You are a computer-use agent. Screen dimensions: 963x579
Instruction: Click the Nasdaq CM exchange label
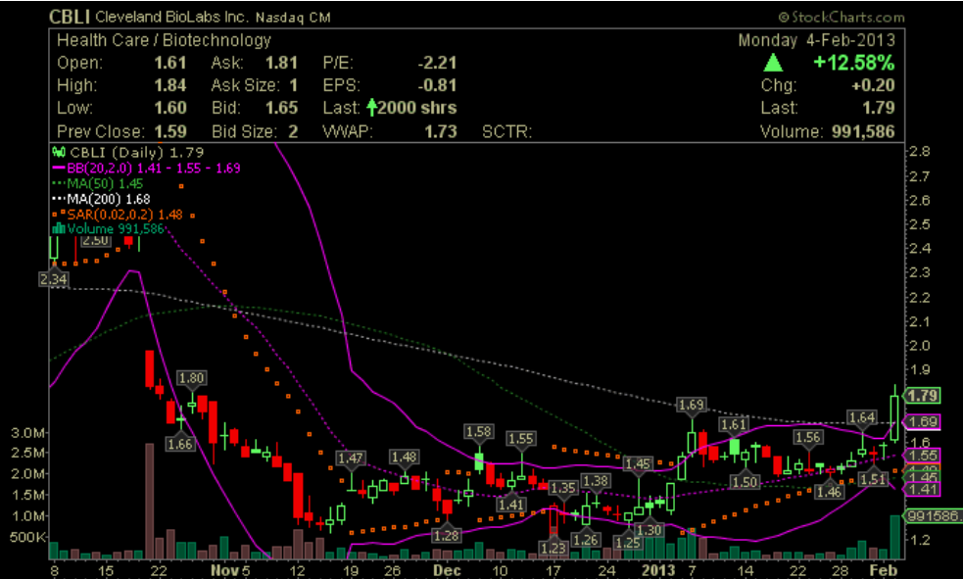click(293, 18)
